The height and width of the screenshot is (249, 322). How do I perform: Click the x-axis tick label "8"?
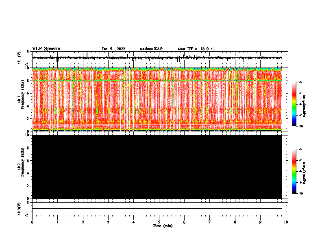pos(235,222)
